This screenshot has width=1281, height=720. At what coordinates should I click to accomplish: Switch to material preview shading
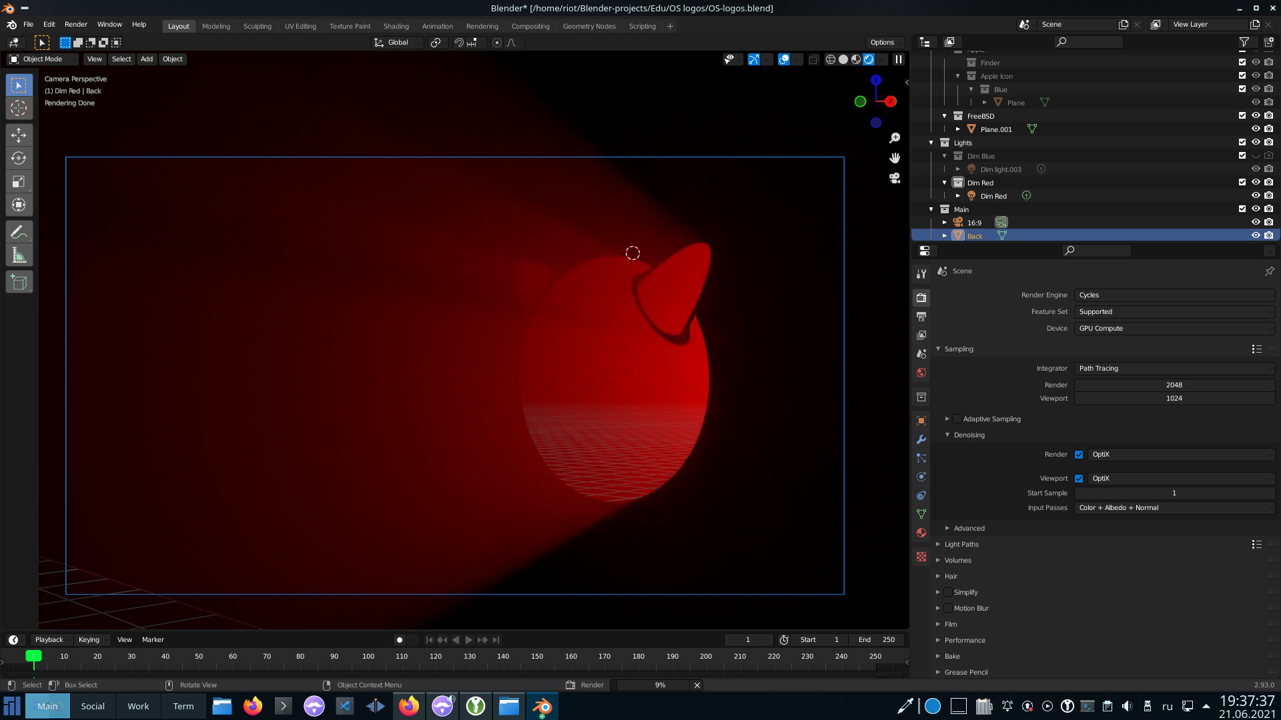tap(856, 59)
